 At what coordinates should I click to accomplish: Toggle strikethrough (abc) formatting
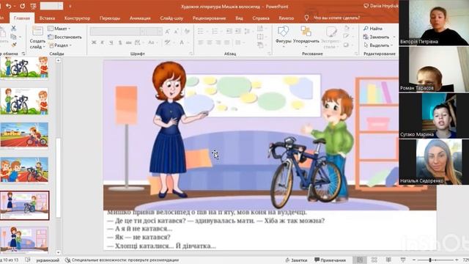pyautogui.click(x=129, y=43)
